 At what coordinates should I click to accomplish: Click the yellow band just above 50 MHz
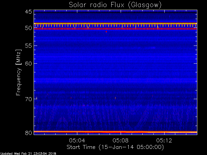tap(115, 23)
